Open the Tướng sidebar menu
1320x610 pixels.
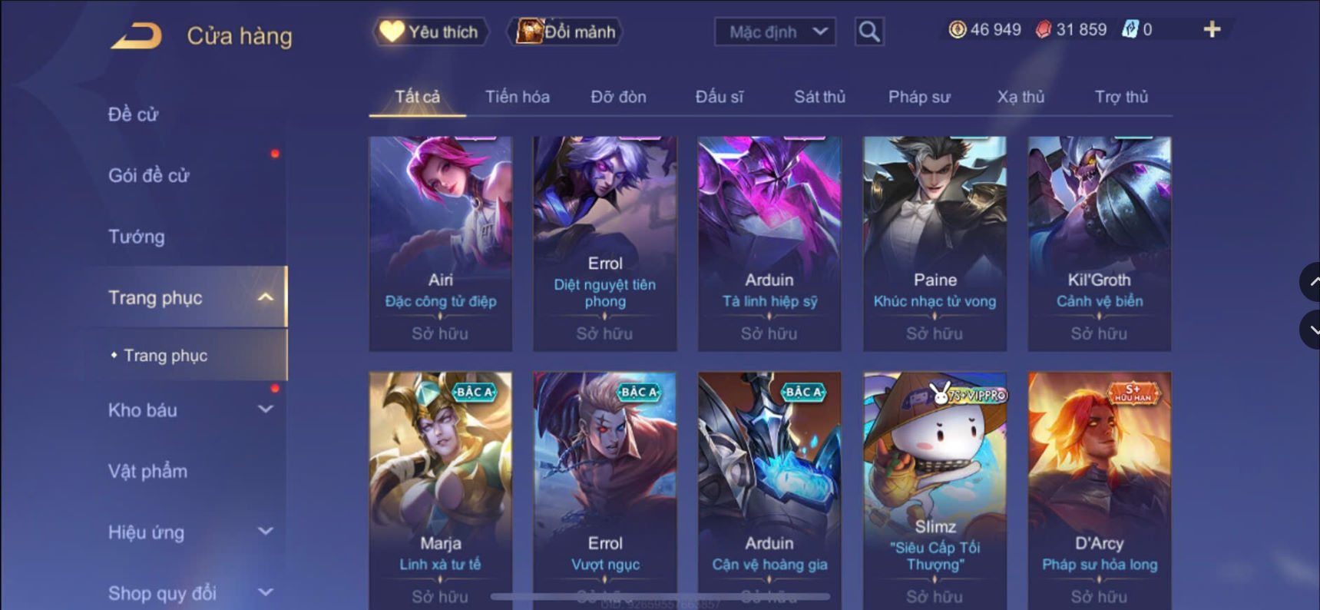(x=137, y=237)
